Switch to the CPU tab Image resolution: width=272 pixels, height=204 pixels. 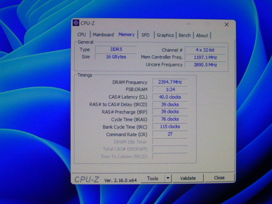click(x=82, y=34)
